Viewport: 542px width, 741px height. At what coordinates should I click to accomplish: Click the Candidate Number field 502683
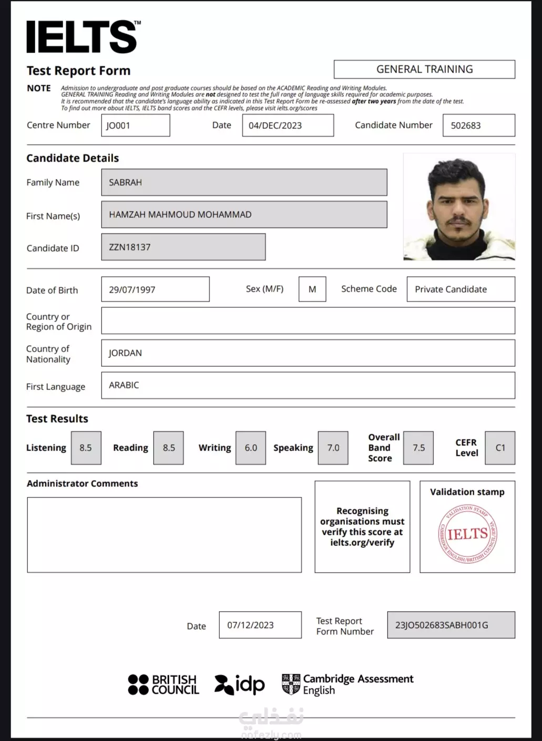click(x=479, y=125)
